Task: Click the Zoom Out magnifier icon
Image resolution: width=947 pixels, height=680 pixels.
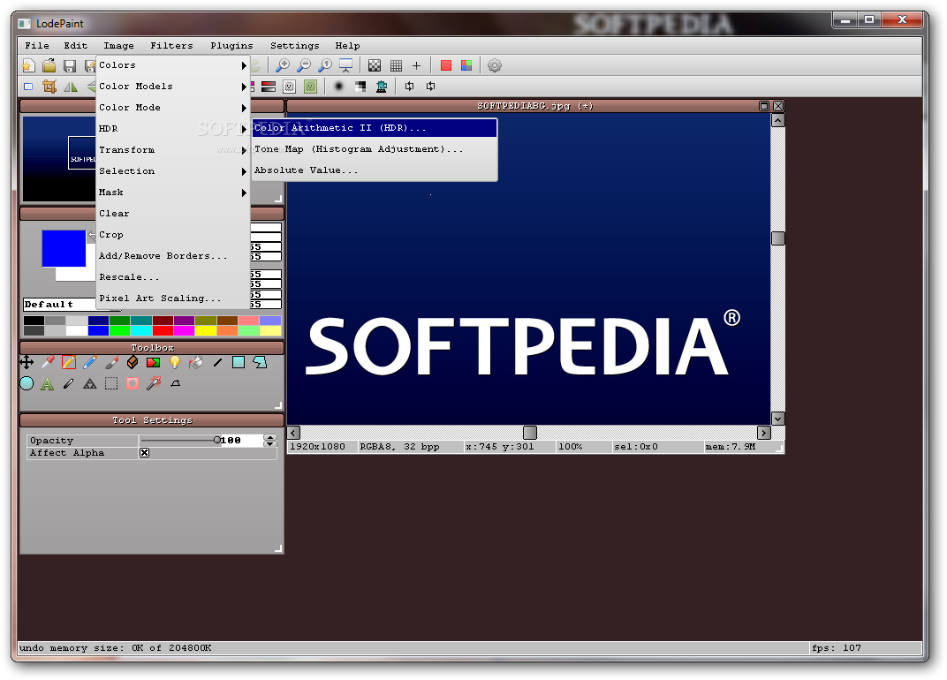Action: click(304, 65)
